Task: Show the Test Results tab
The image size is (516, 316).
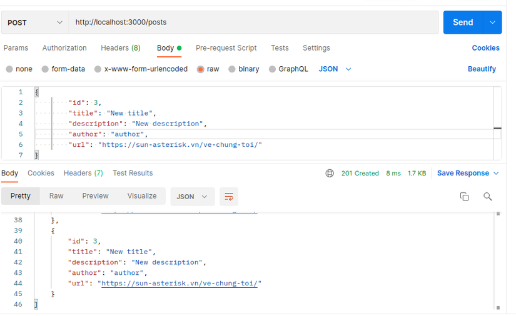Action: 133,174
